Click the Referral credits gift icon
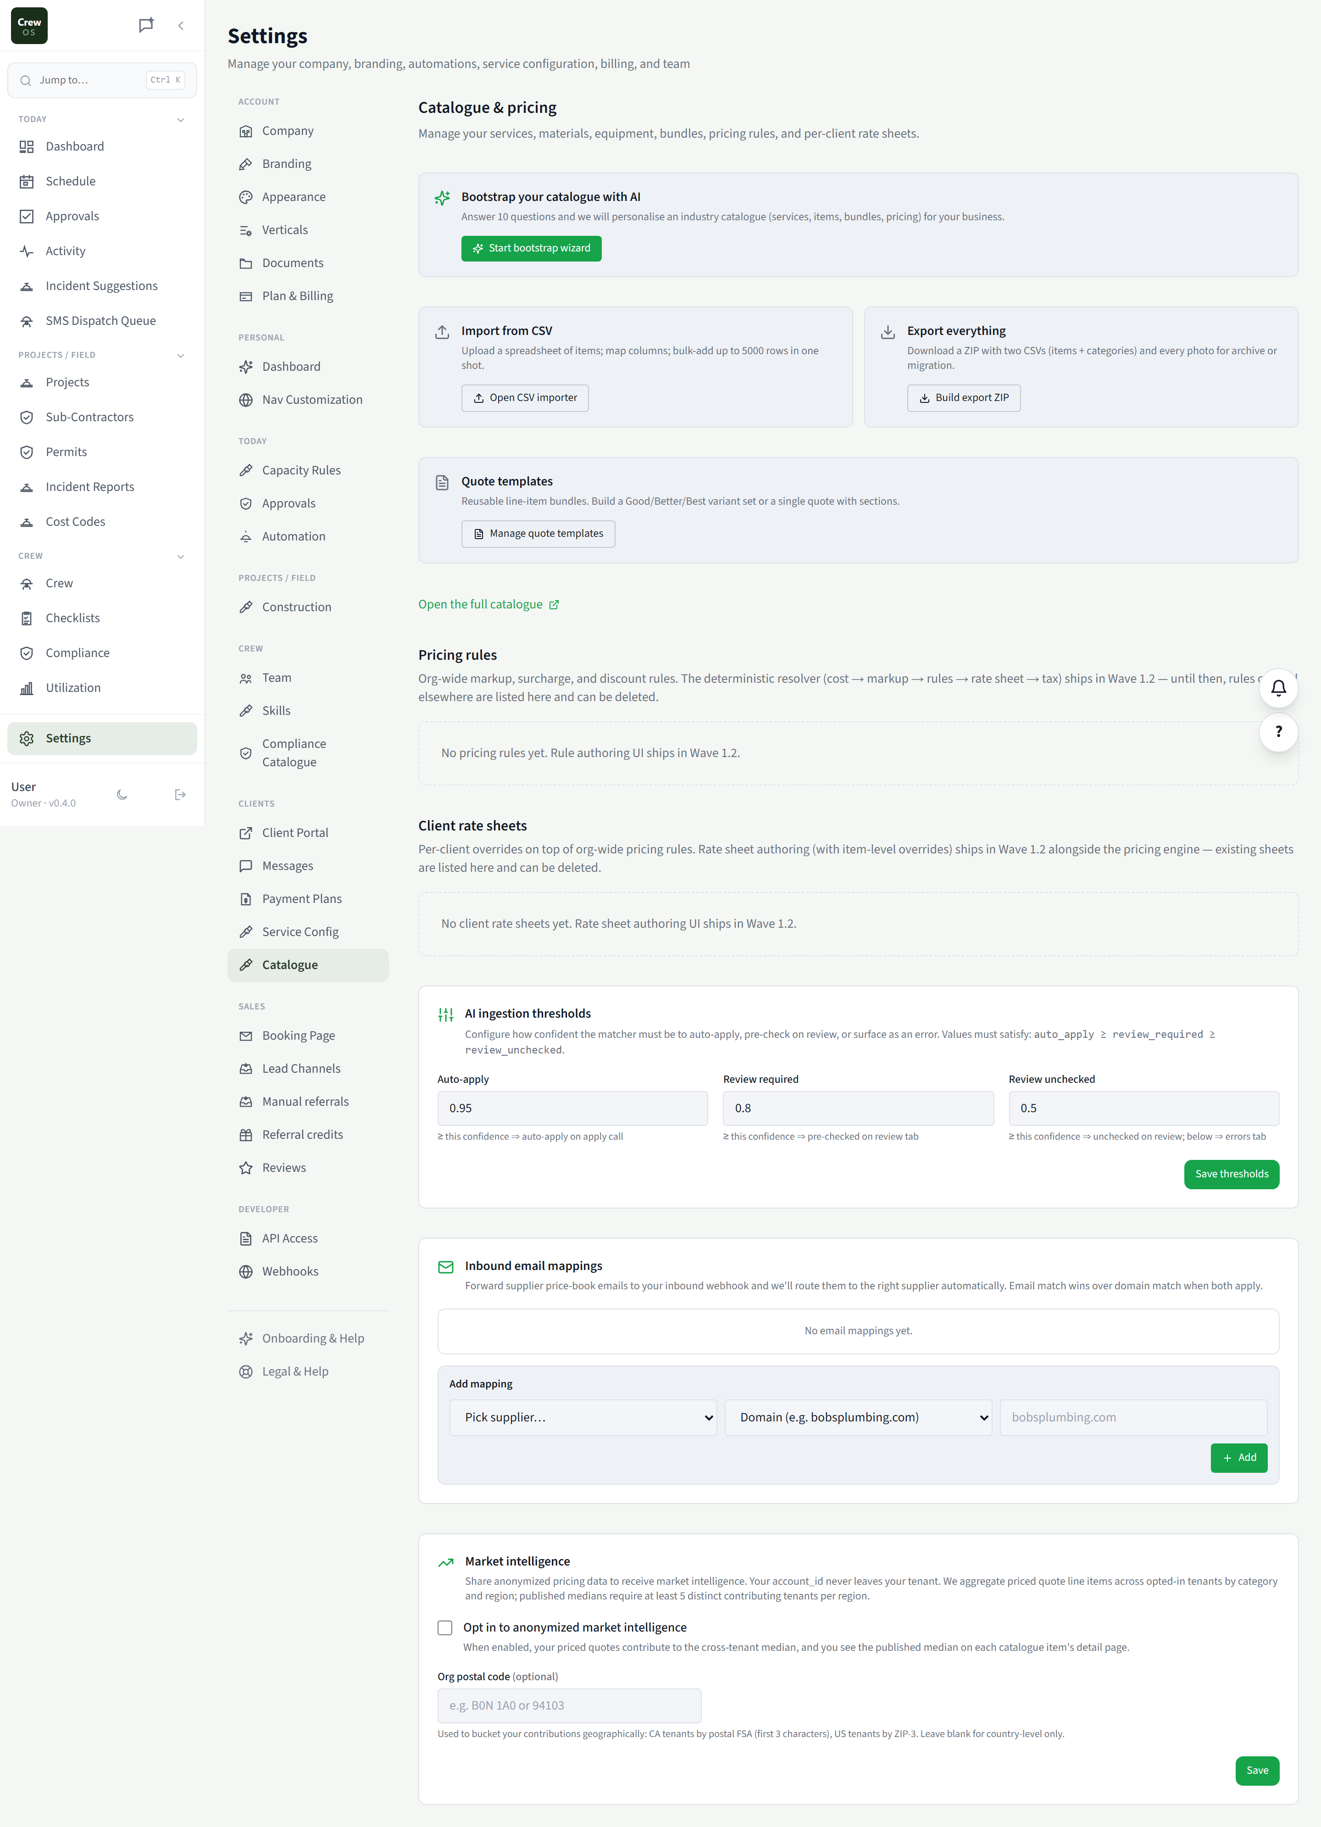Image resolution: width=1321 pixels, height=1827 pixels. pyautogui.click(x=246, y=1135)
